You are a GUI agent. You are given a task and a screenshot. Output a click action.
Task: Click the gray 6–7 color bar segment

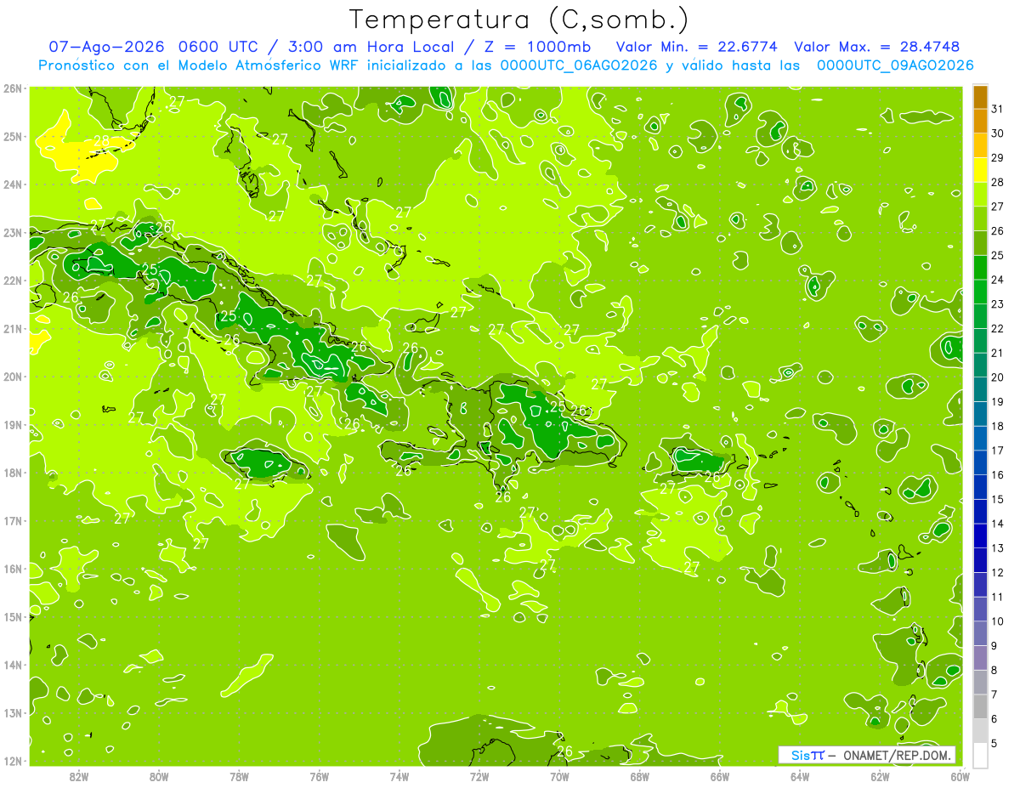click(x=980, y=706)
